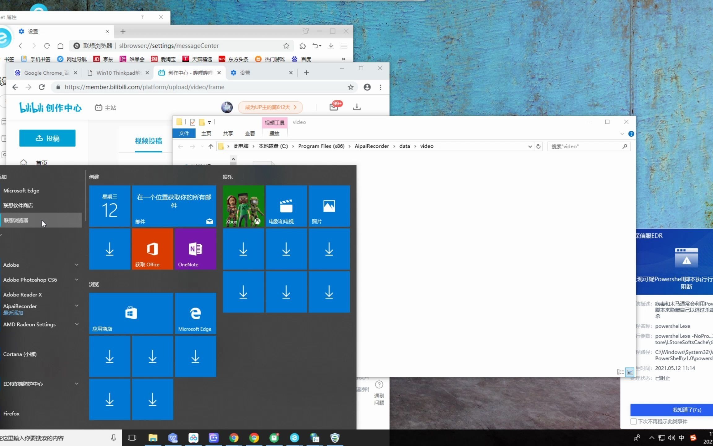The image size is (713, 446).
Task: Open Chrome three-dot menu
Action: coord(380,87)
